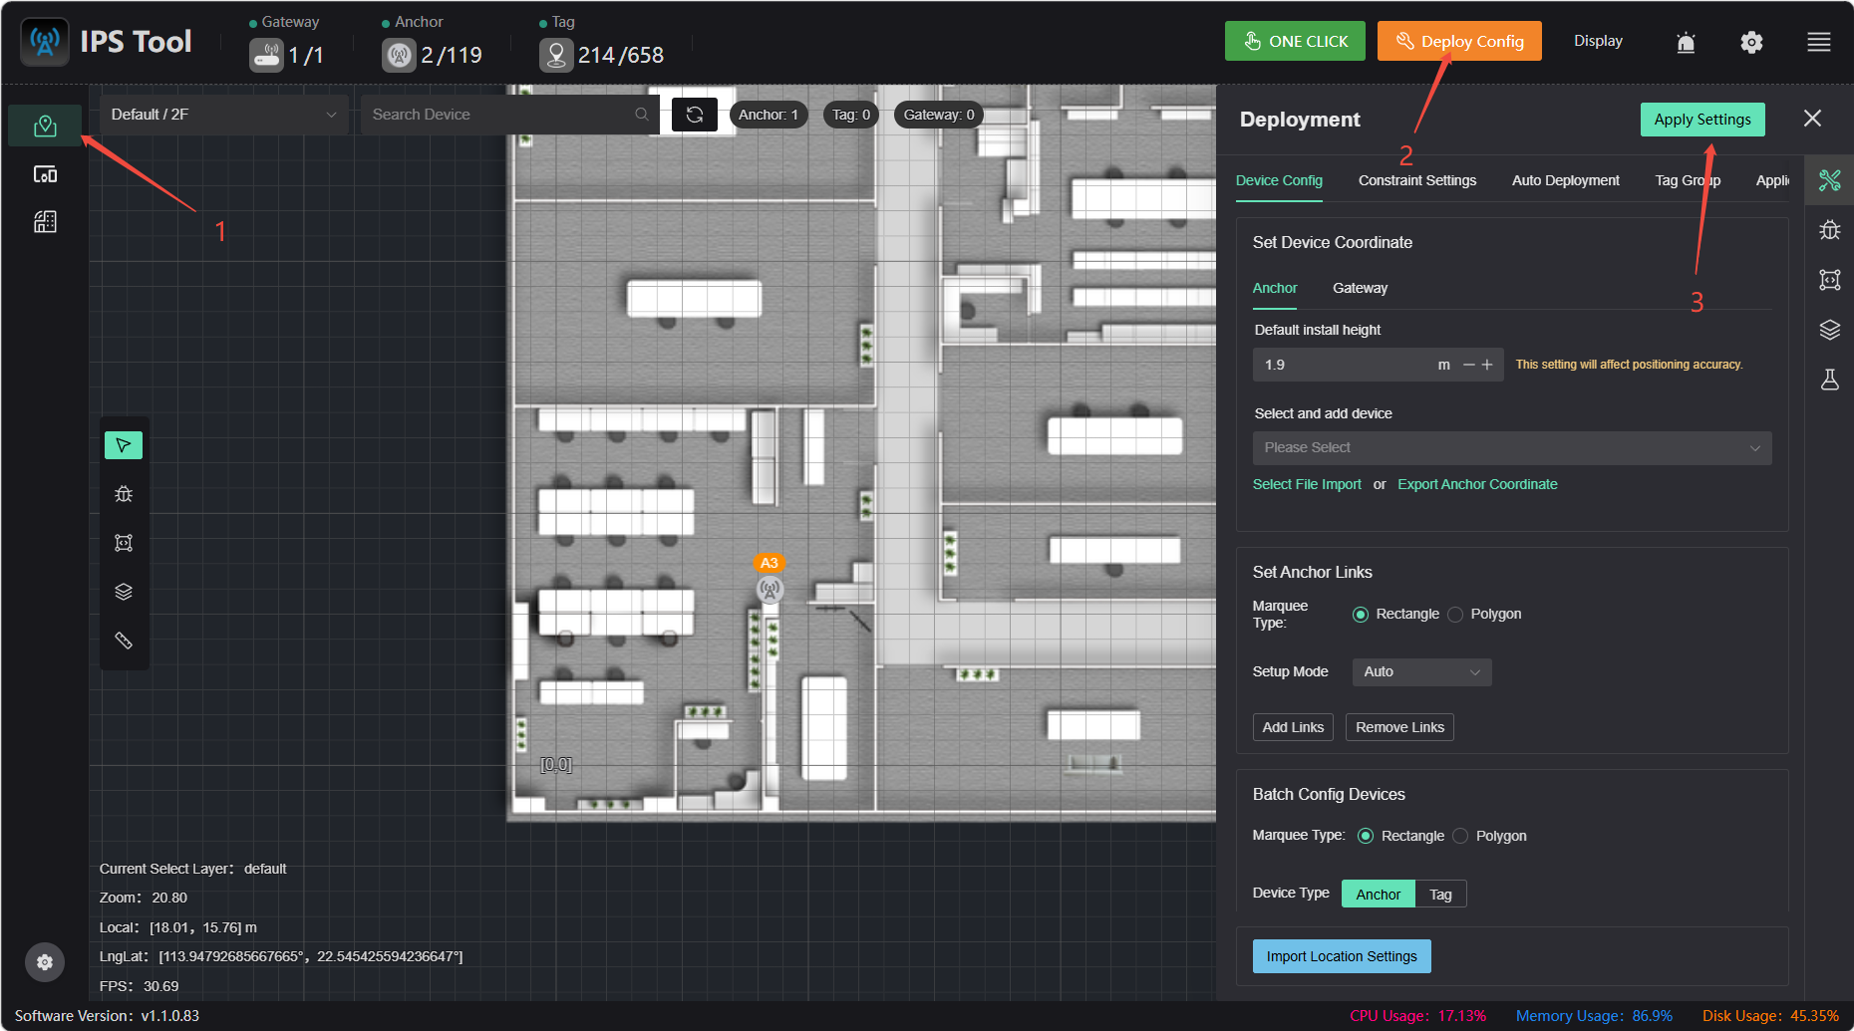The image size is (1854, 1031).
Task: Toggle the Gateway: 0 filter chip
Action: pyautogui.click(x=939, y=115)
